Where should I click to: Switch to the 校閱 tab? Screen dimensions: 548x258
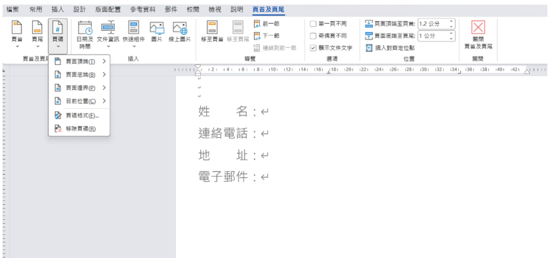click(x=193, y=10)
